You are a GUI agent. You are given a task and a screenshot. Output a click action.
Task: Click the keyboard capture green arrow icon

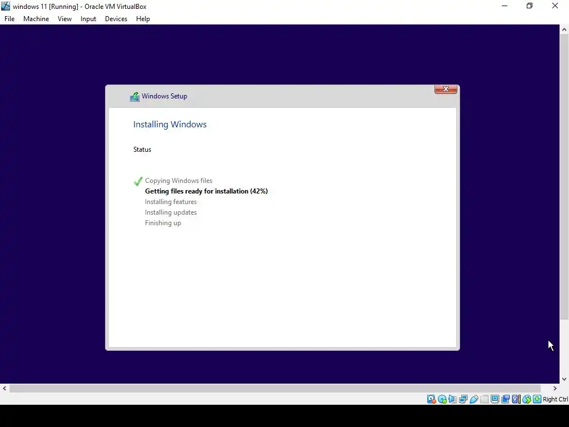point(537,399)
